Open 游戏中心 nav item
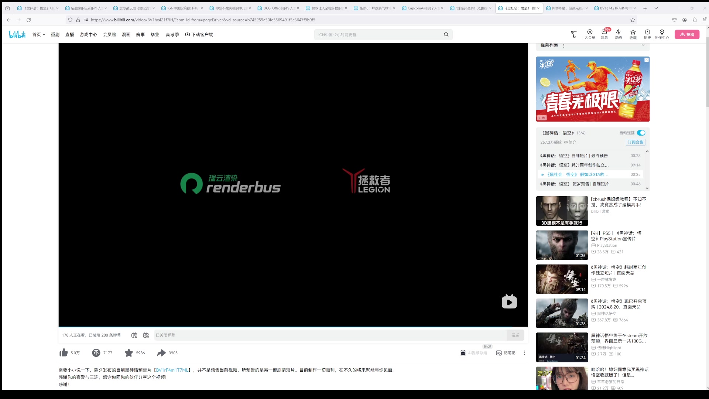This screenshot has height=399, width=709. click(x=88, y=34)
